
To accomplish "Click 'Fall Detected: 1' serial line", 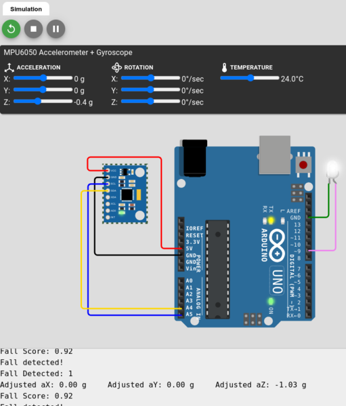I will (x=37, y=373).
